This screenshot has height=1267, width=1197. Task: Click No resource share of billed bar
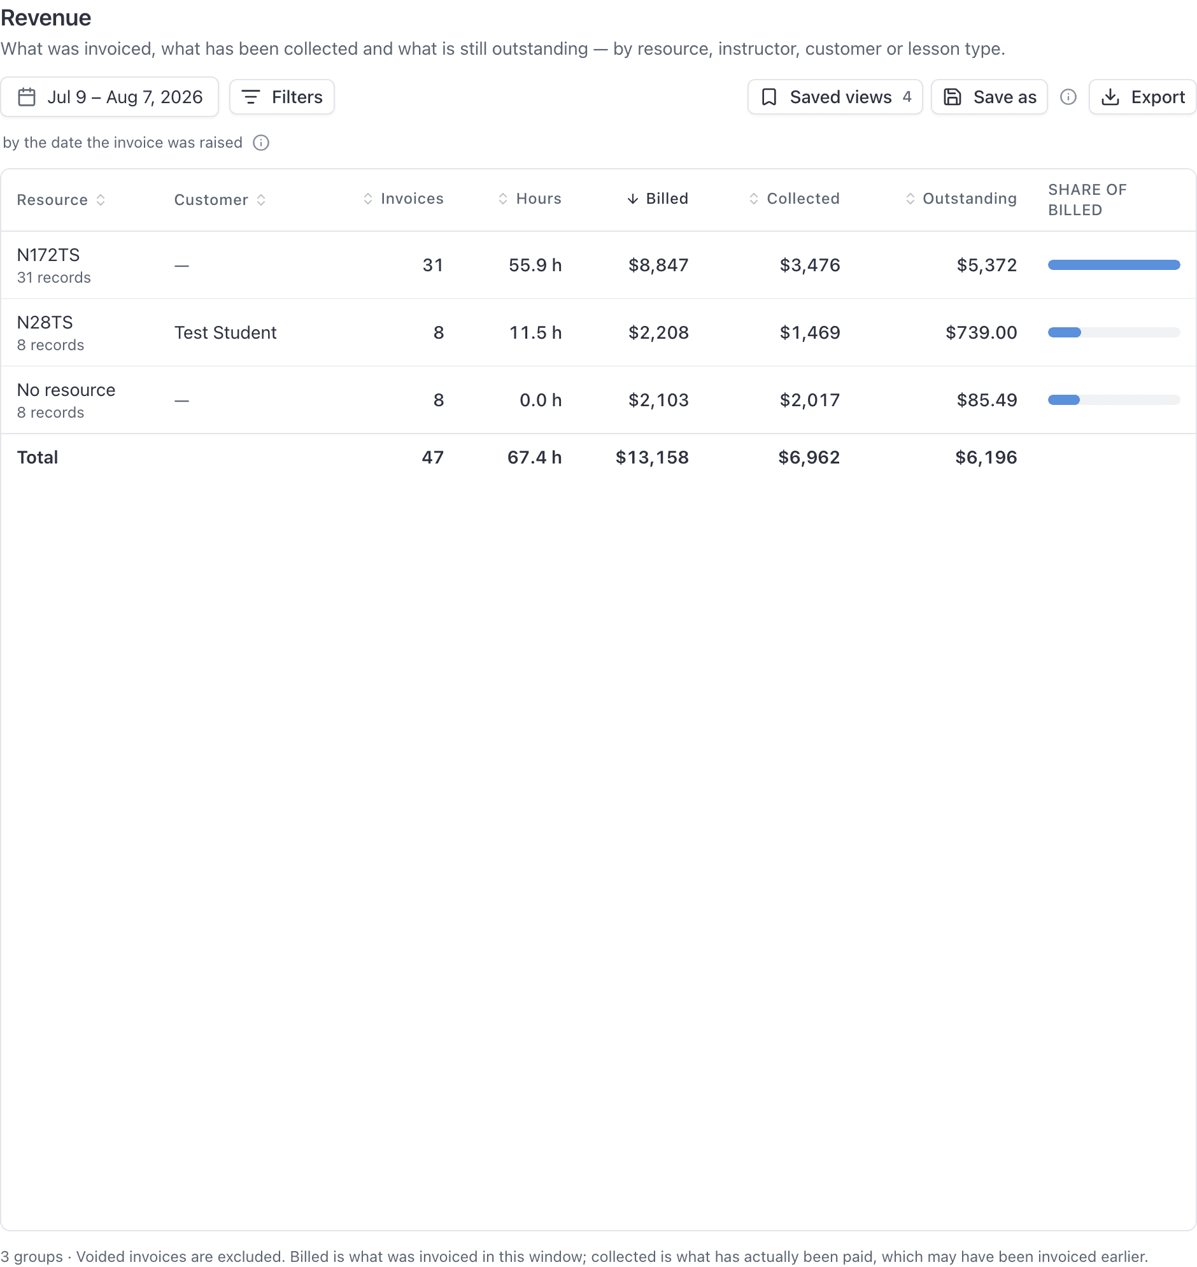click(1114, 400)
